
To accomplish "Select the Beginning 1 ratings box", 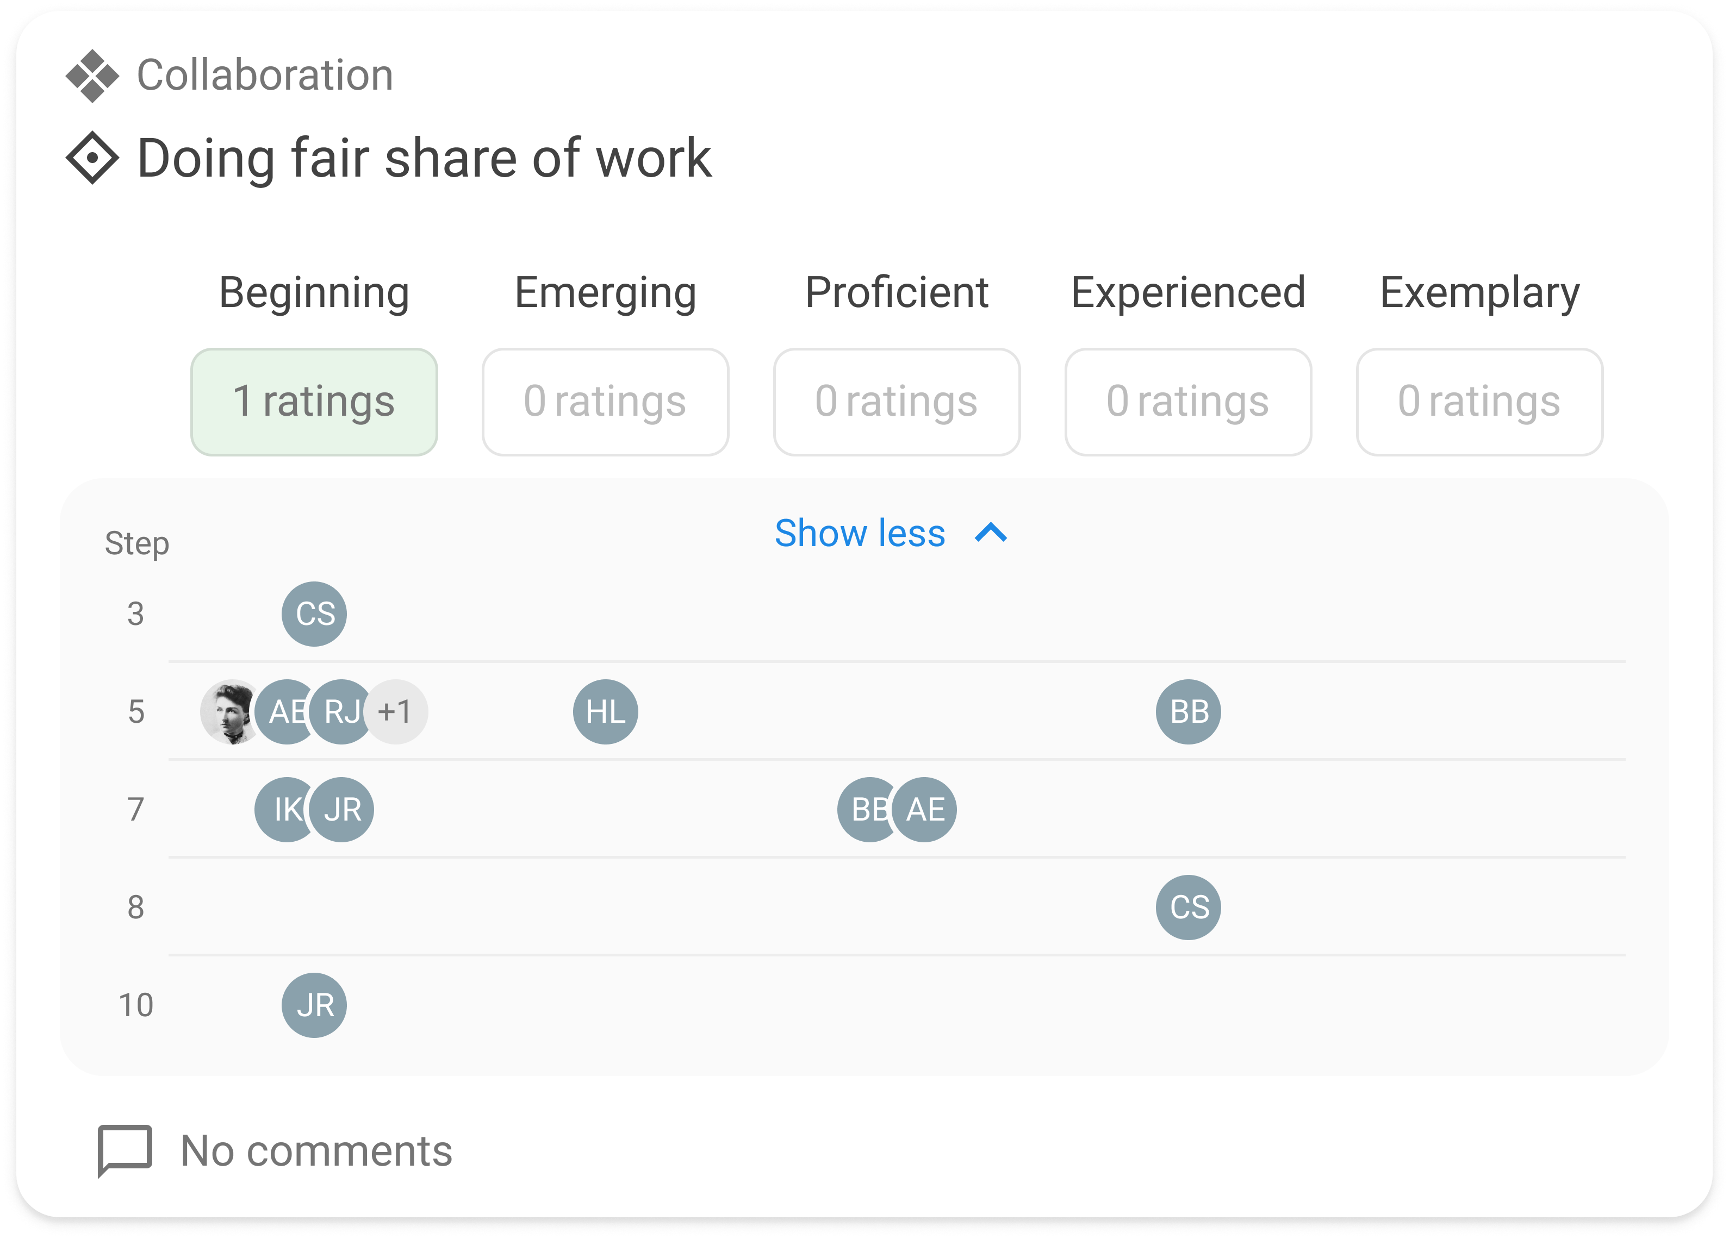I will 314,402.
